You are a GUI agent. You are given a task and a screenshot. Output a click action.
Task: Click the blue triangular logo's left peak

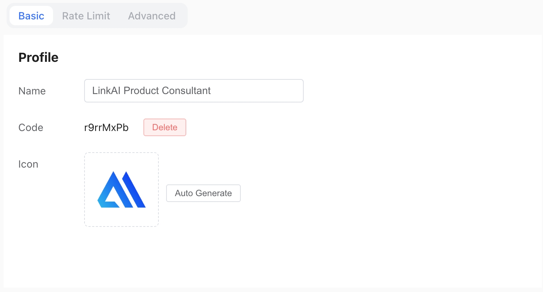click(113, 176)
